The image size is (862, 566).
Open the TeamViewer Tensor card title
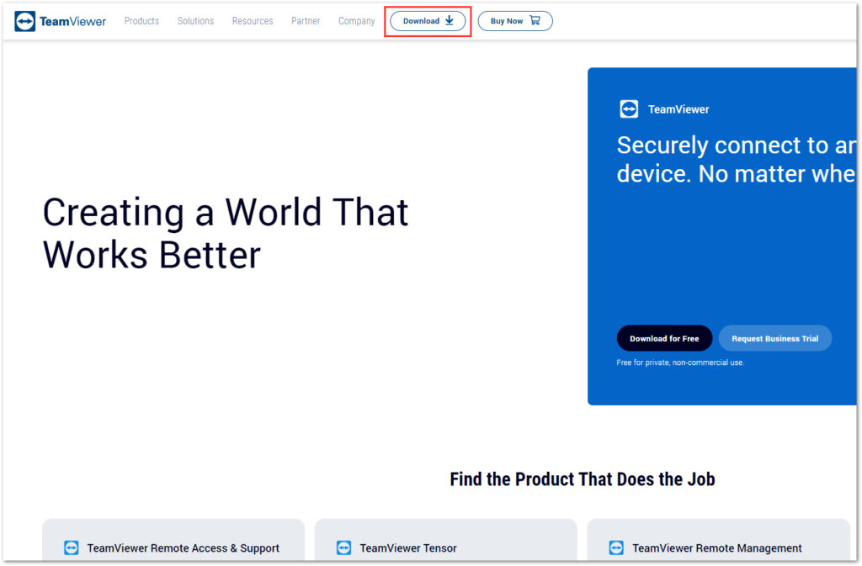tap(408, 547)
